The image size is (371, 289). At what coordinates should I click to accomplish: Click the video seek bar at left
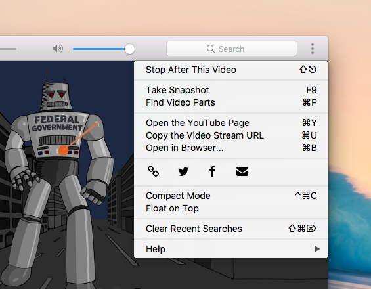[x=8, y=49]
